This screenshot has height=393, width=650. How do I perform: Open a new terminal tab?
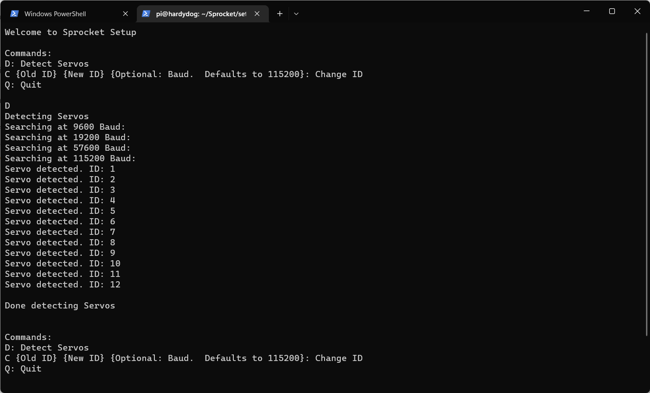click(280, 14)
